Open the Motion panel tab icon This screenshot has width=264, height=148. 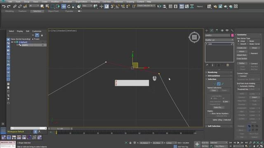click(x=222, y=30)
